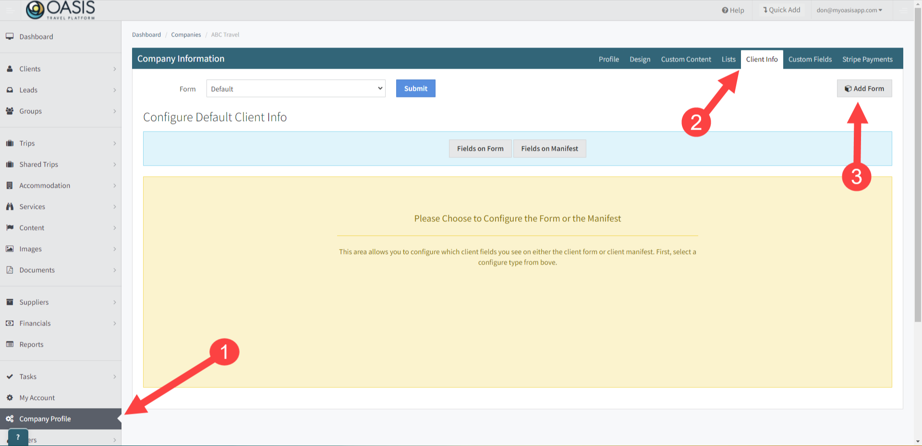
Task: Click the OASIS Travel Platform logo
Action: (x=60, y=10)
